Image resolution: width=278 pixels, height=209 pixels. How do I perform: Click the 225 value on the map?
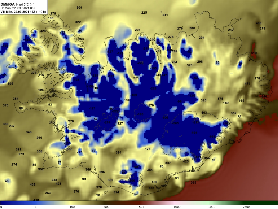(144, 13)
